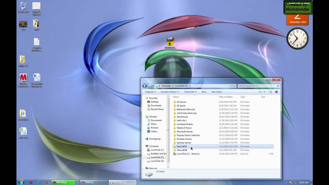329x185 pixels.
Task: Open Internet Explorer from the taskbar
Action: click(39, 182)
